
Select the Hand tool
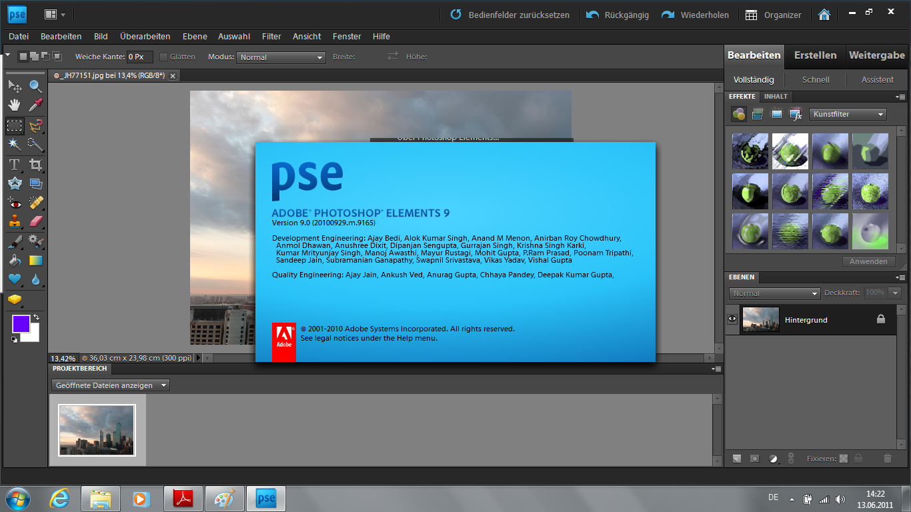click(15, 105)
